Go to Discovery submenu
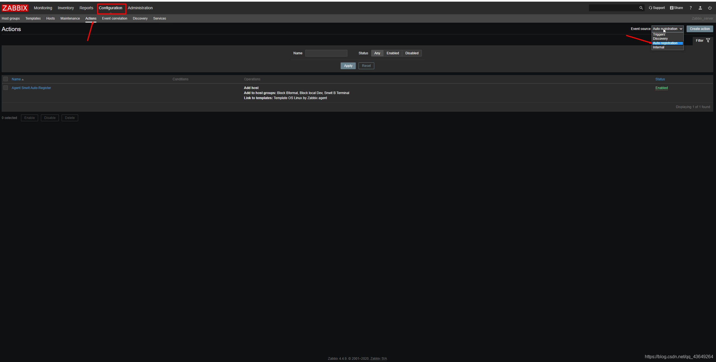716x362 pixels. tap(140, 18)
